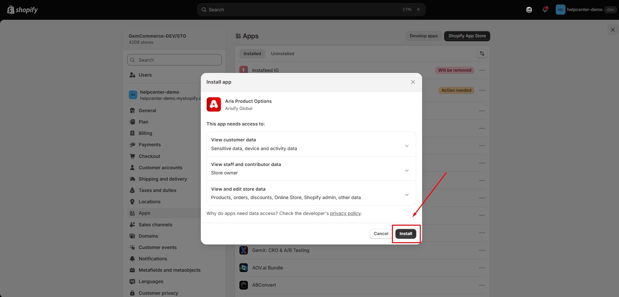Open more actions for AOV.ai Bundle row
619x297 pixels.
coord(482,268)
